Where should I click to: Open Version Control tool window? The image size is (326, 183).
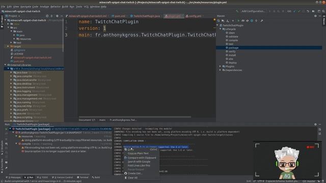point(62,177)
